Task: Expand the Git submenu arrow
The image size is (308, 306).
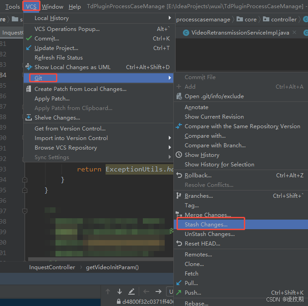Action: coord(170,78)
